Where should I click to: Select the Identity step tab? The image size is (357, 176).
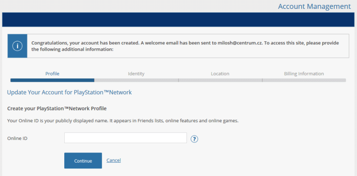coord(136,74)
